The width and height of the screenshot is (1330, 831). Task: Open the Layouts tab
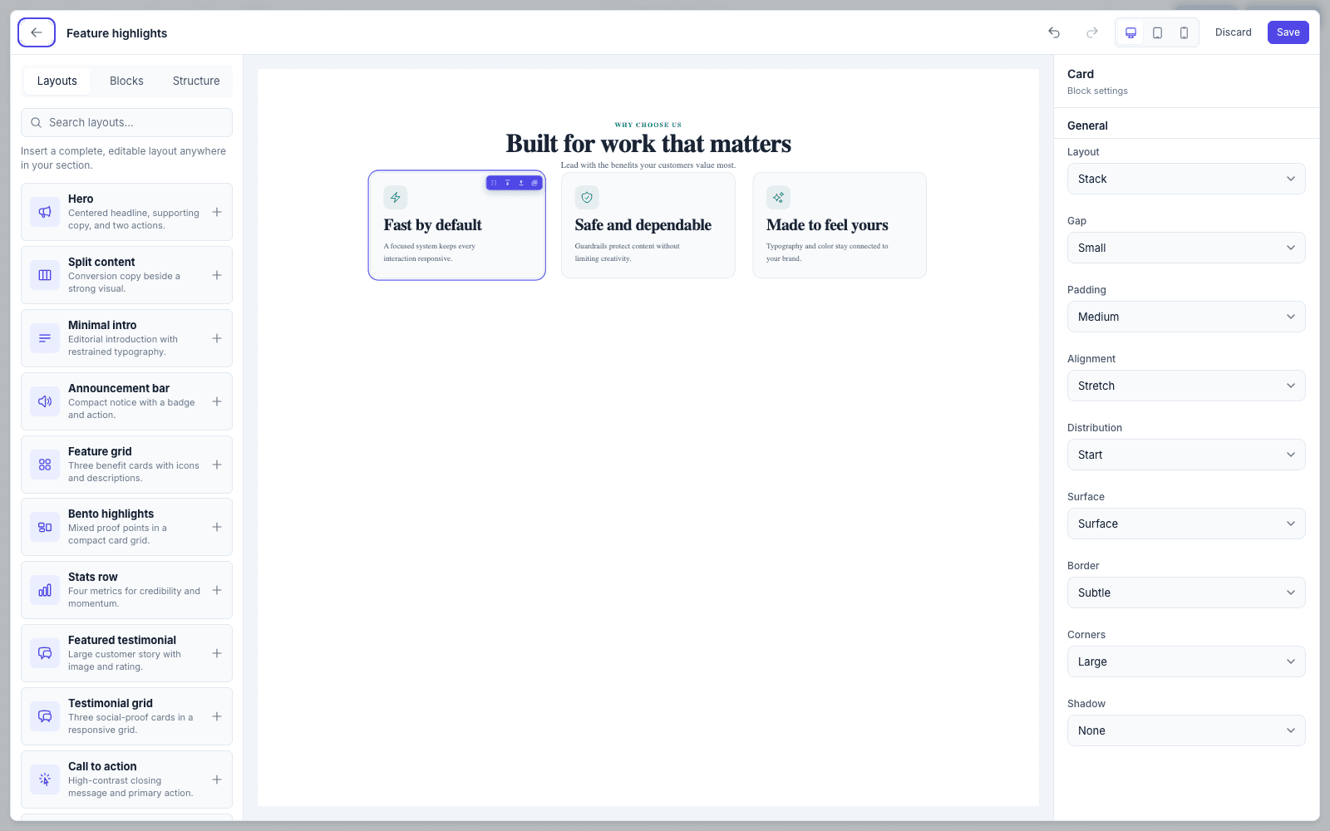[57, 81]
